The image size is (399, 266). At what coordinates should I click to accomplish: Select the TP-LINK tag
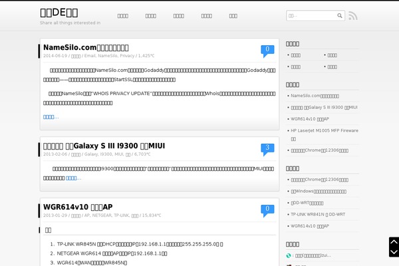[x=122, y=215]
